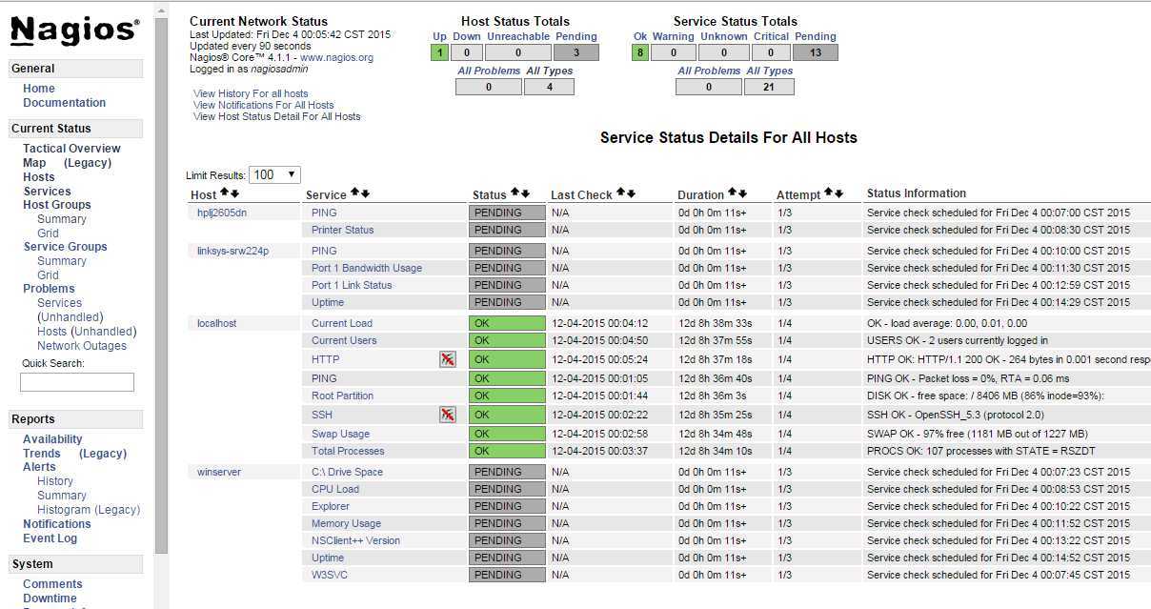Sort Service column descending arrow

tap(365, 193)
